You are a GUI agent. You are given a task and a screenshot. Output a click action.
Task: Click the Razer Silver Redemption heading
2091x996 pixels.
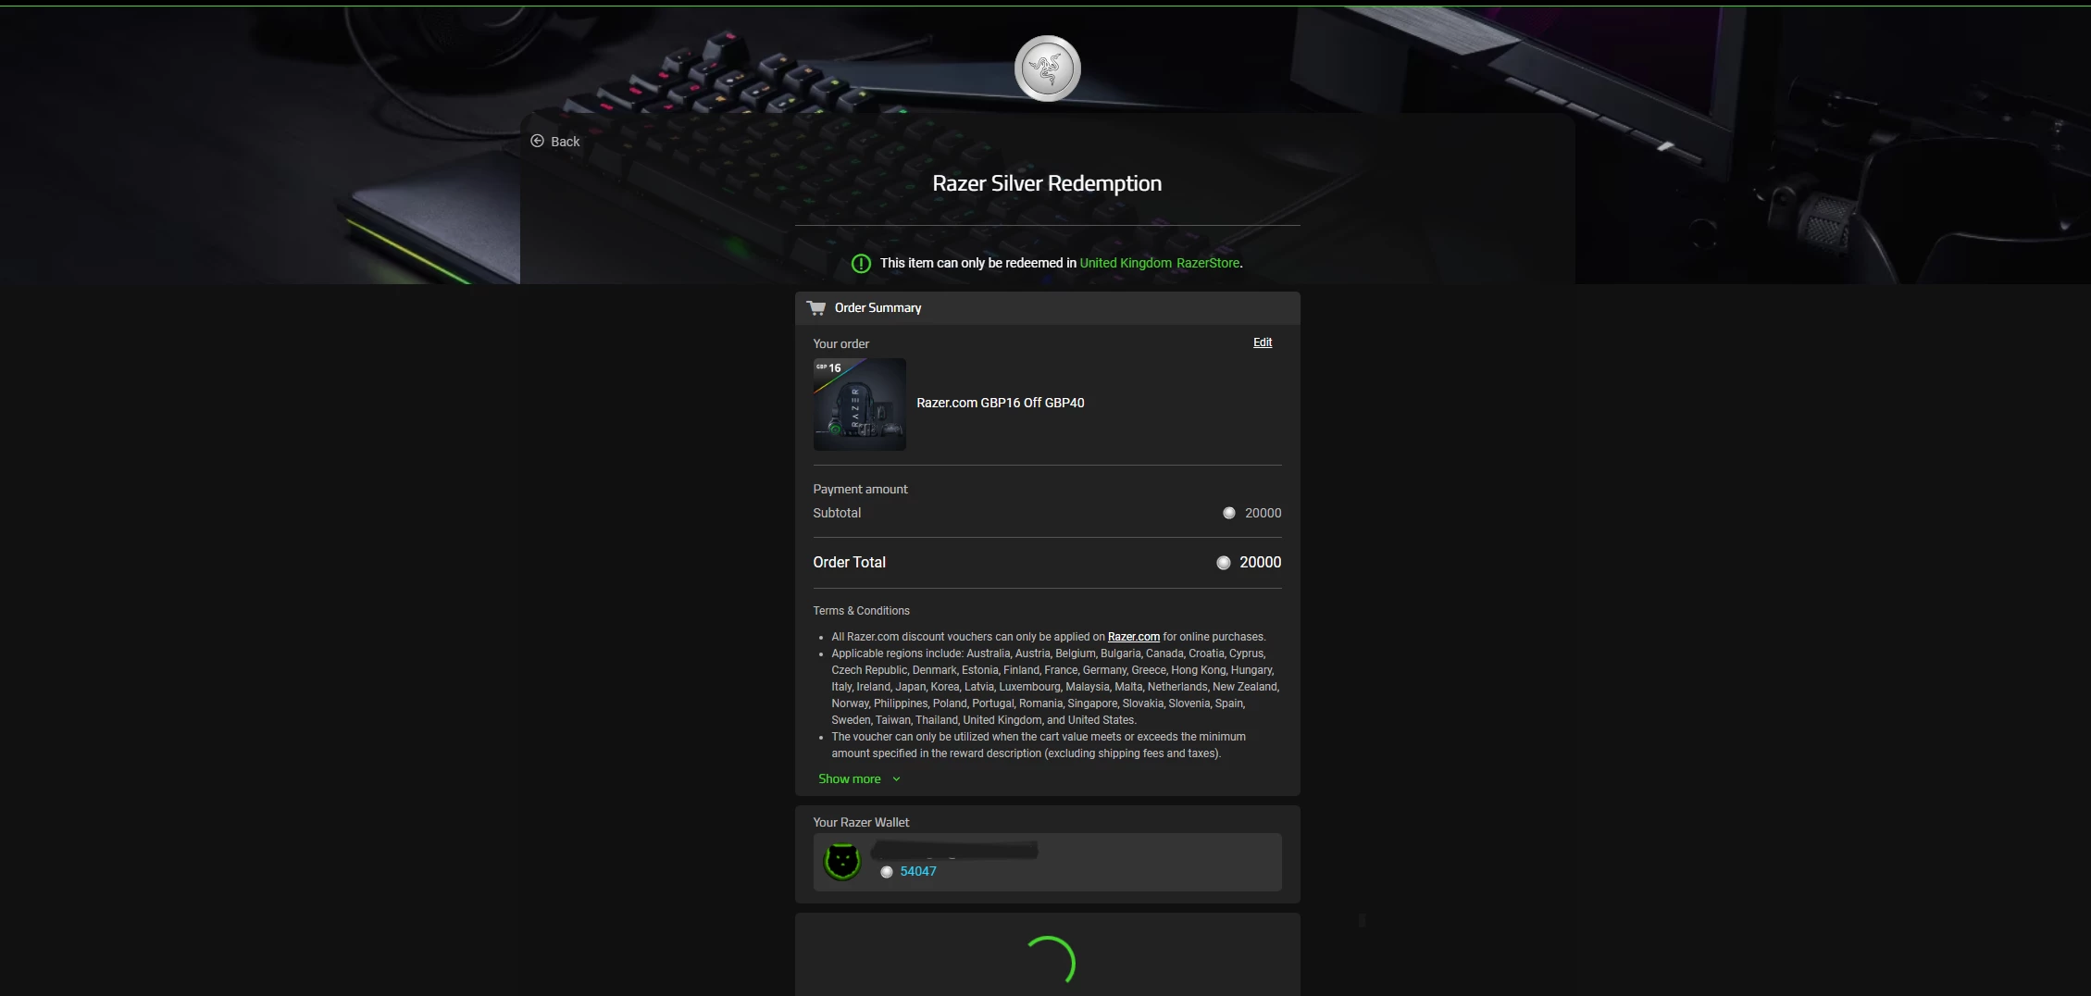click(x=1047, y=183)
